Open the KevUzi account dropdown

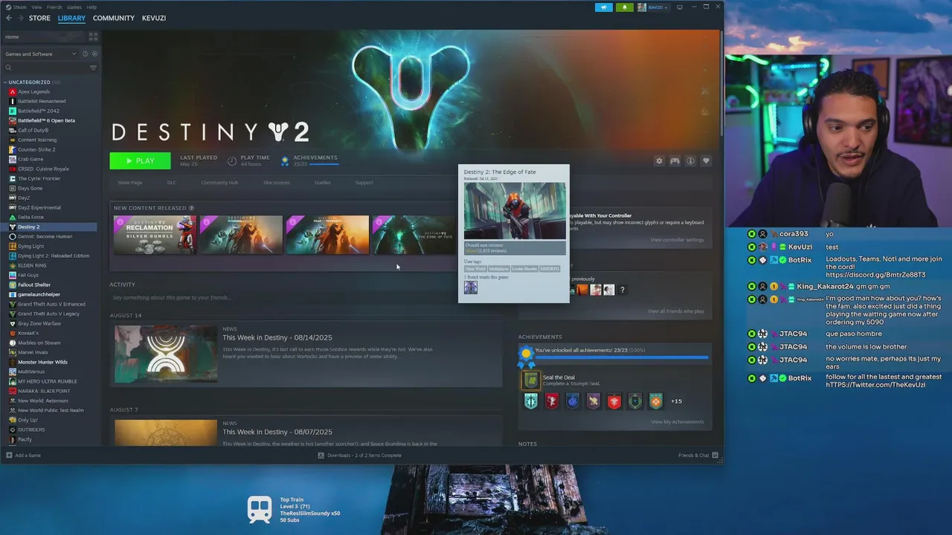[653, 7]
